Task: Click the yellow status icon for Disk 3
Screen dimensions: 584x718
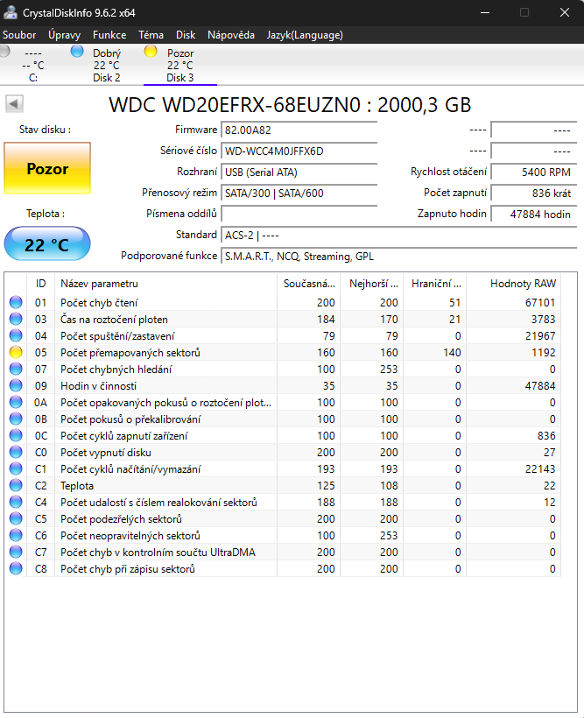Action: [151, 51]
